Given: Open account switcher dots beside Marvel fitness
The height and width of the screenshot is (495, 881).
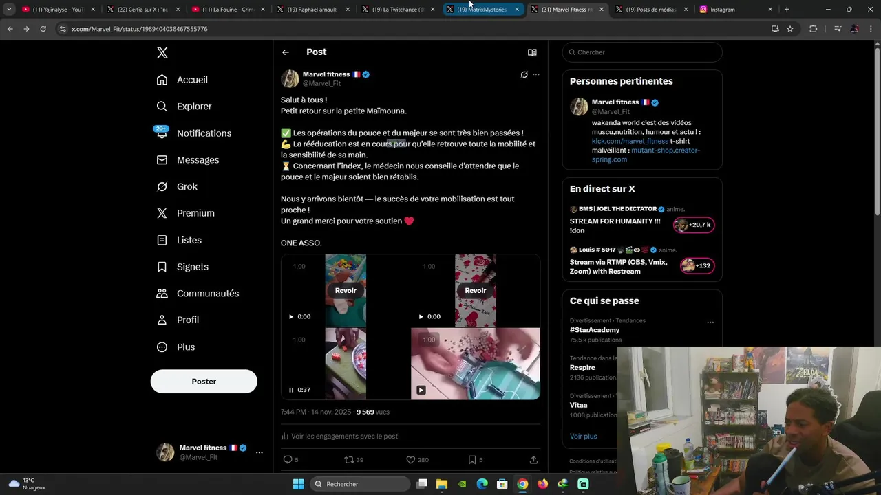Looking at the screenshot, I should coord(259,452).
